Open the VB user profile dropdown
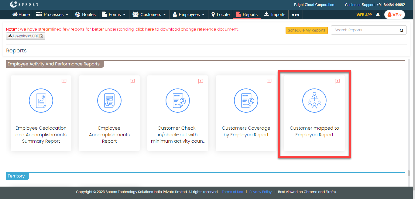This screenshot has height=199, width=415. [394, 15]
